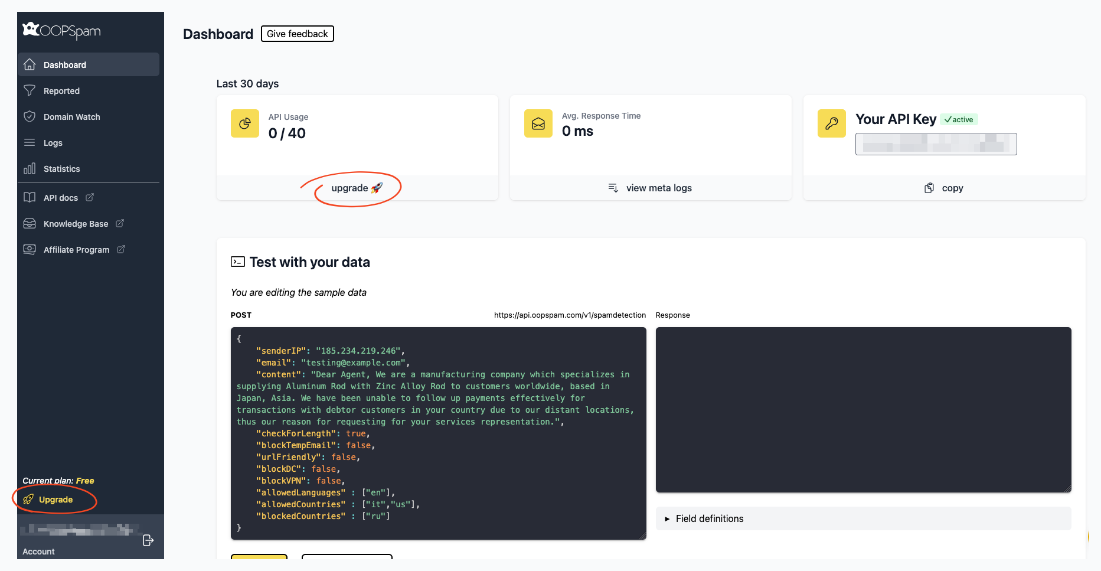Click the Upgrade rocket icon in sidebar

28,500
